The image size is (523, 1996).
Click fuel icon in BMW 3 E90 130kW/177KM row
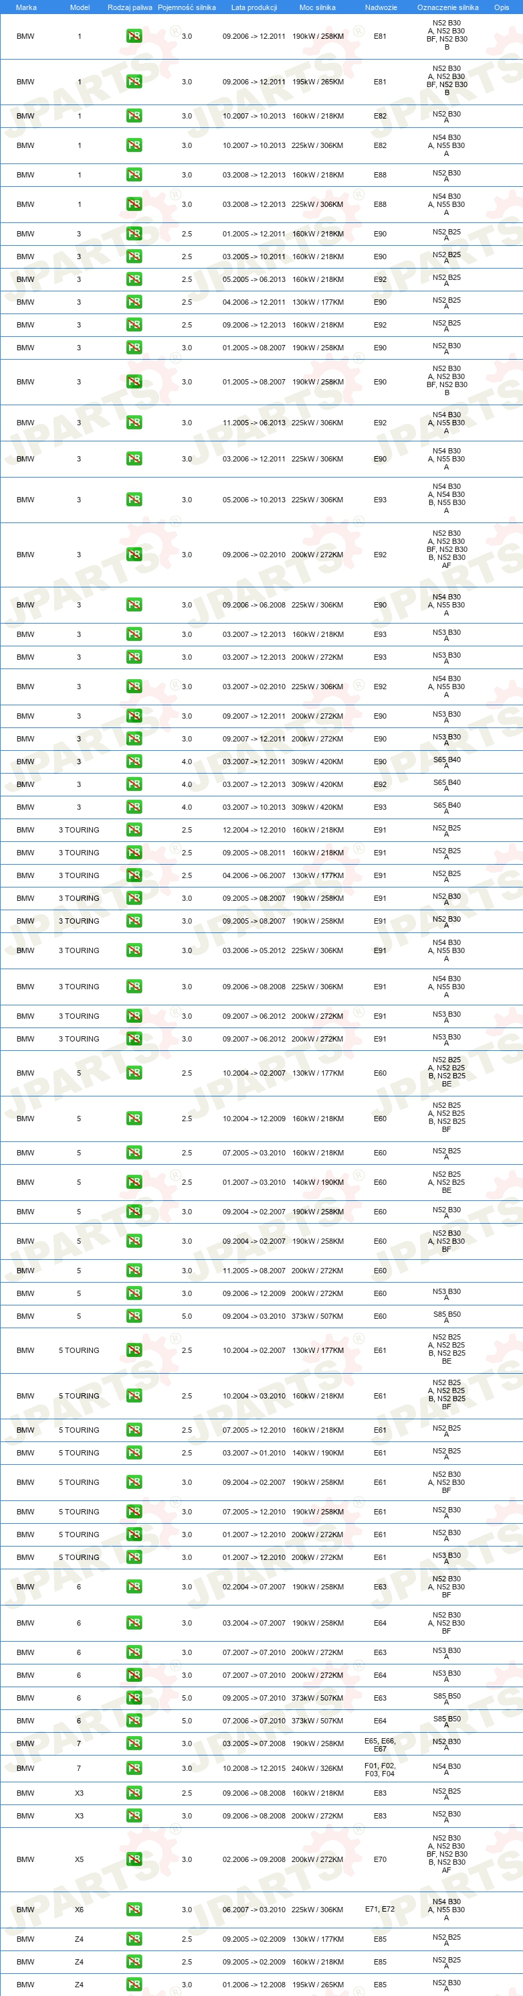point(134,301)
